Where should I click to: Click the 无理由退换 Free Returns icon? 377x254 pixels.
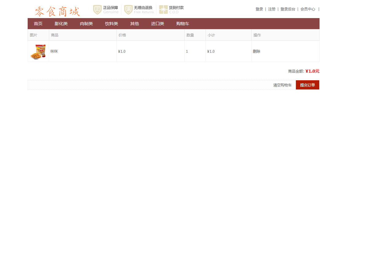coord(128,10)
